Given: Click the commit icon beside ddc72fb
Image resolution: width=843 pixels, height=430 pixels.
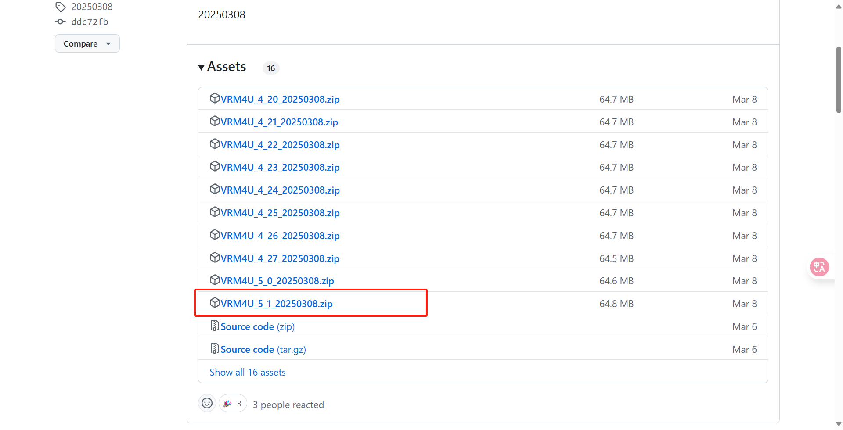Looking at the screenshot, I should tap(60, 22).
